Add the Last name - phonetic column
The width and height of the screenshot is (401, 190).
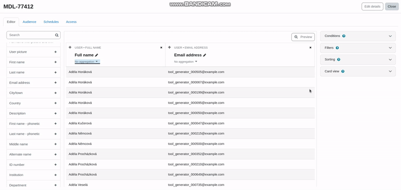55,134
